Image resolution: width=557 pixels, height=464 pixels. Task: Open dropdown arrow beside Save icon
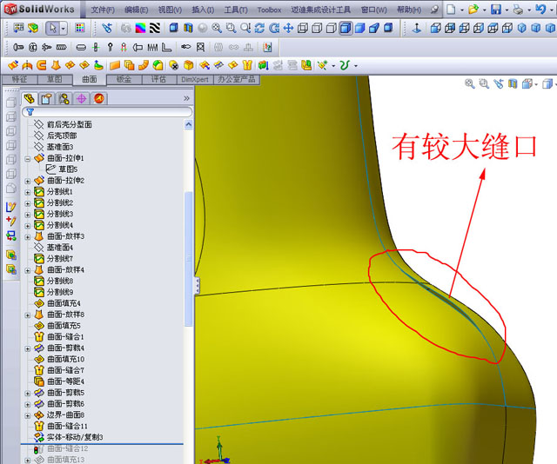507,10
